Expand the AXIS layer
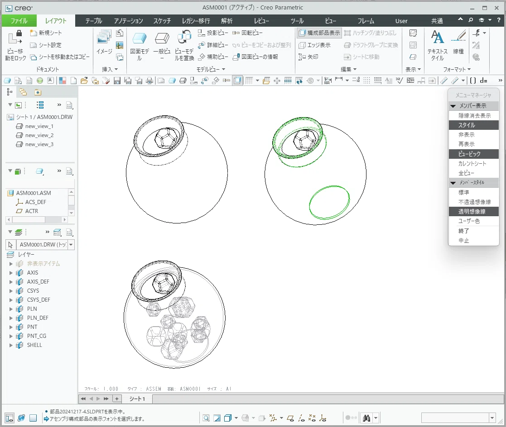506x427 pixels. coord(11,273)
